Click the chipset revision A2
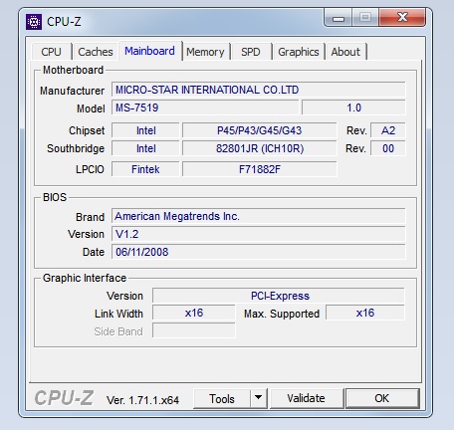Screen dimensions: 454x430 coord(388,130)
